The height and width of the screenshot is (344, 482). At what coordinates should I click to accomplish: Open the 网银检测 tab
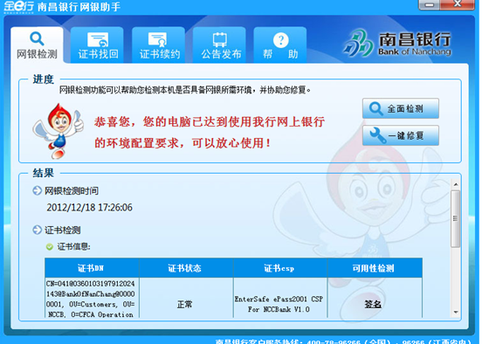click(x=37, y=45)
